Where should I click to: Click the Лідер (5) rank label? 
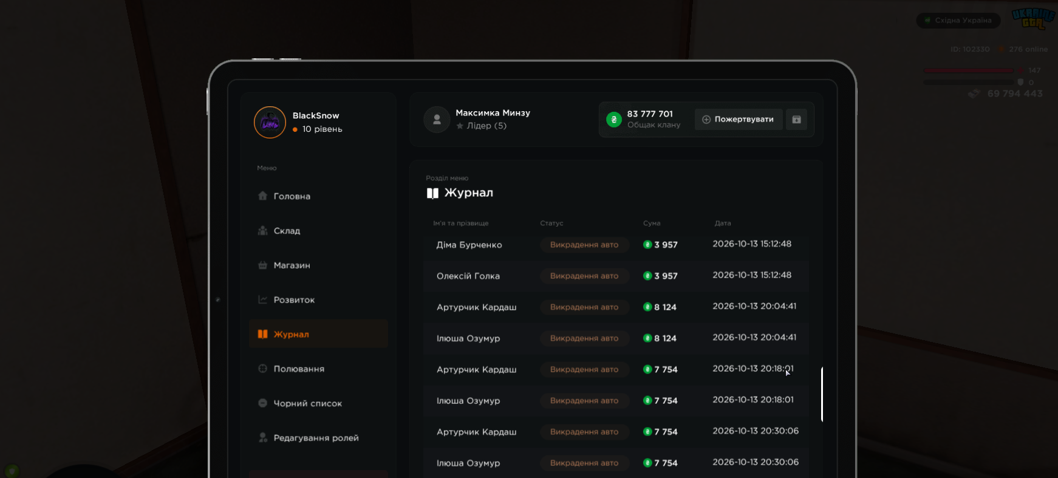pos(486,126)
